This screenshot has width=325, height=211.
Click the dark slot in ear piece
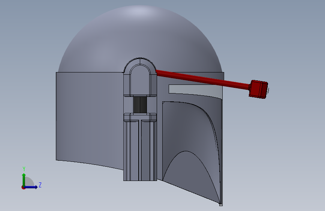click(140, 105)
